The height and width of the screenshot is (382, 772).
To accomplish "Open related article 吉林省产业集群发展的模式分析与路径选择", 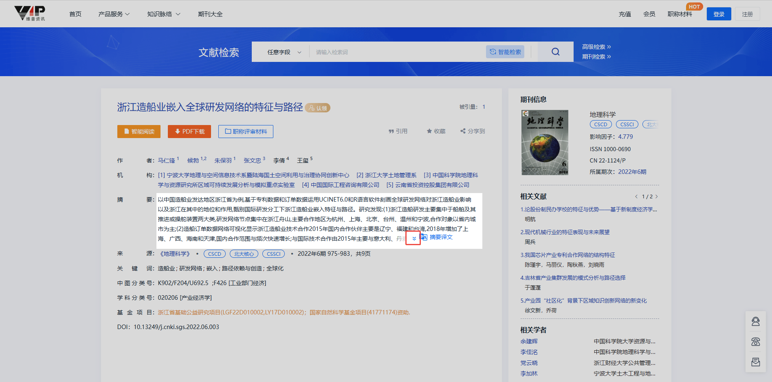I will 573,278.
